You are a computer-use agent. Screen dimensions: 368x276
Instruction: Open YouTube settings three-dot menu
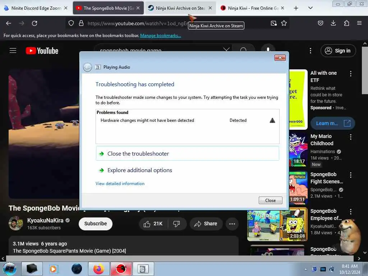click(x=310, y=51)
